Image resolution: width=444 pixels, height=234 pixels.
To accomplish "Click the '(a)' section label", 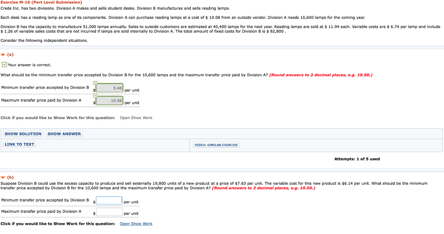I will [10, 54].
